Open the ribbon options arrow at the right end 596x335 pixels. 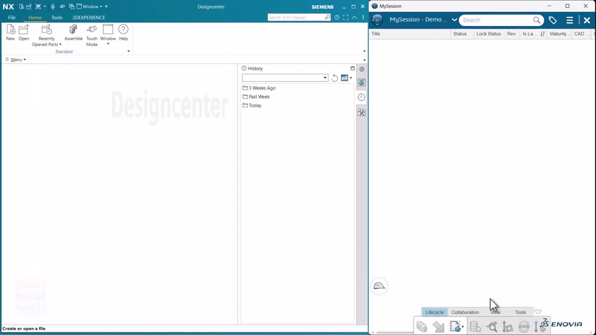pos(364,51)
